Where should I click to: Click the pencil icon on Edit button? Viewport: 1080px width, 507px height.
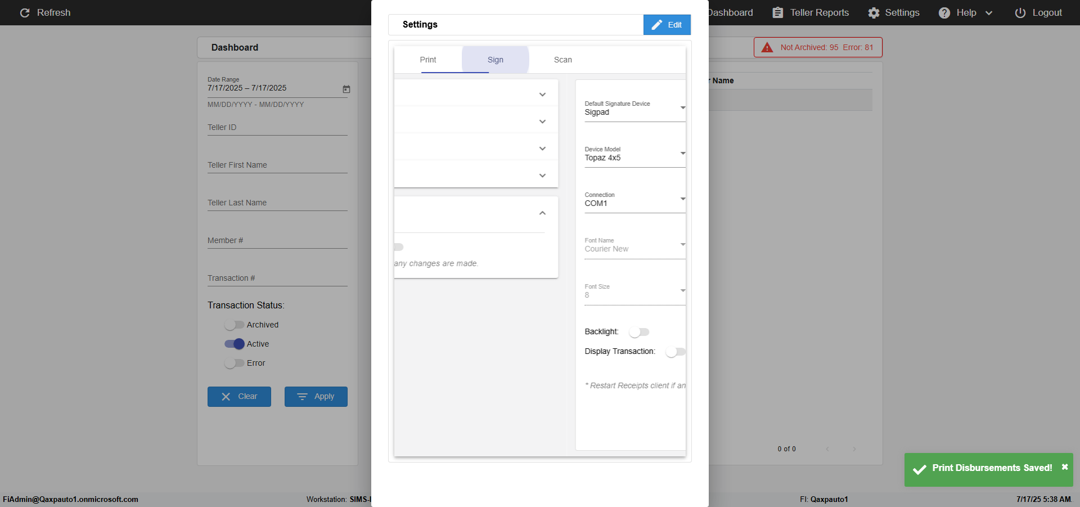(x=656, y=25)
